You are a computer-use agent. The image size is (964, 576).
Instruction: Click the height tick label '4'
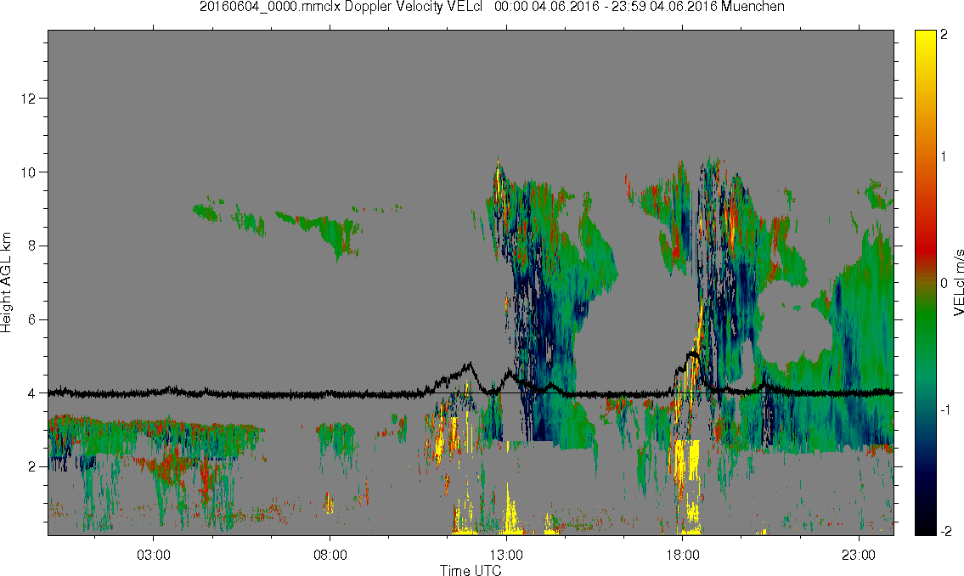click(x=32, y=393)
